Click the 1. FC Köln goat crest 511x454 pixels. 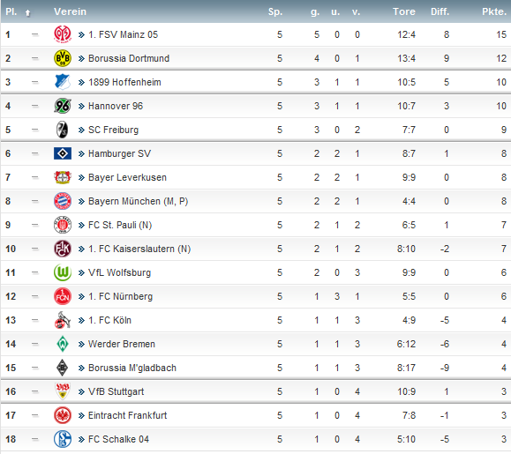point(63,320)
